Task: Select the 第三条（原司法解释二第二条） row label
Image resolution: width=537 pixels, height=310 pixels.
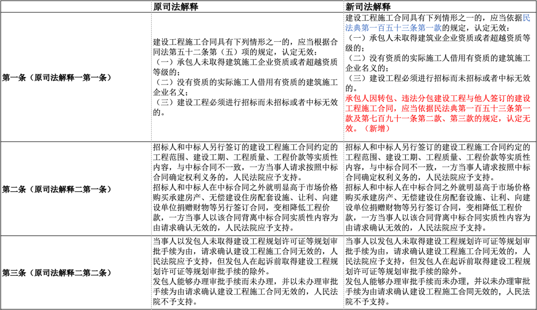Action: tap(57, 273)
